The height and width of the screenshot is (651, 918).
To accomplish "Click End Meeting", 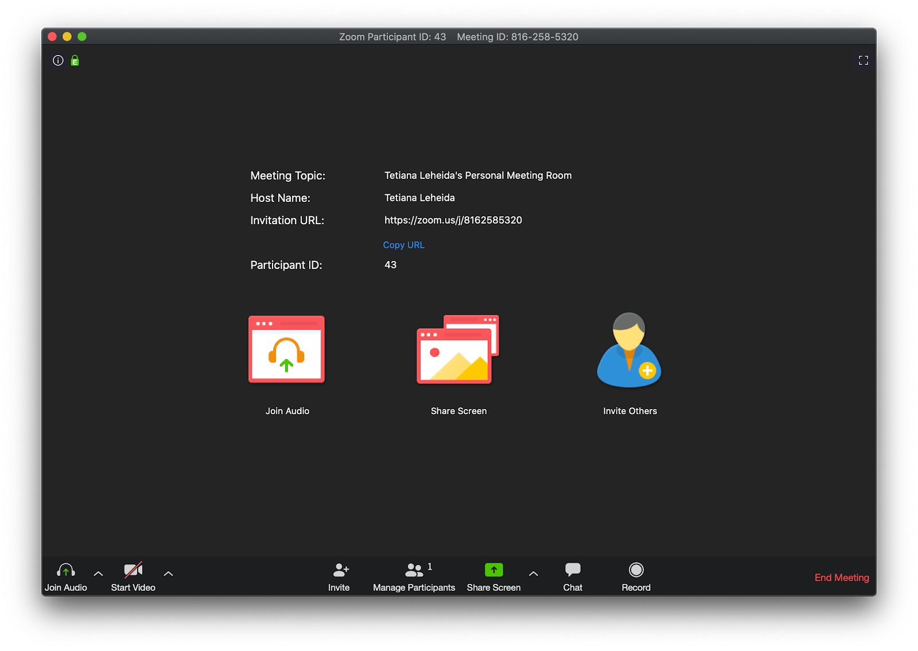I will [842, 578].
